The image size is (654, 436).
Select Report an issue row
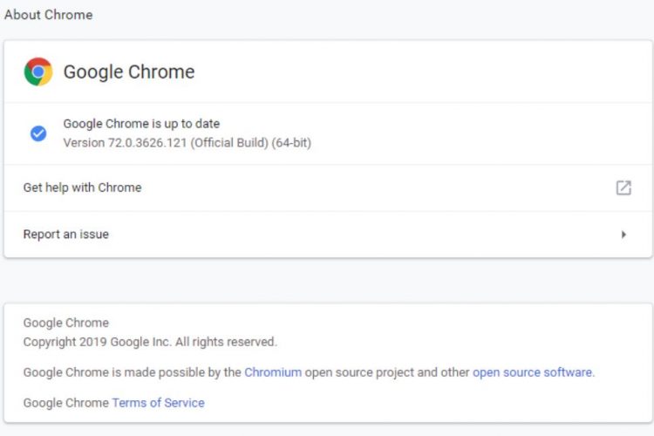coord(328,235)
